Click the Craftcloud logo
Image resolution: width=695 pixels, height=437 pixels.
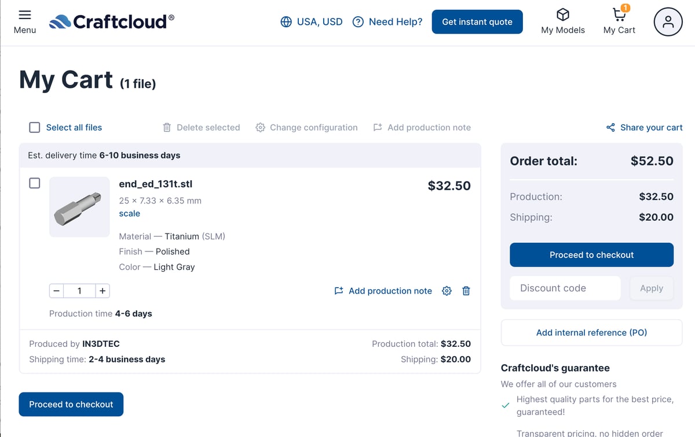tap(111, 21)
